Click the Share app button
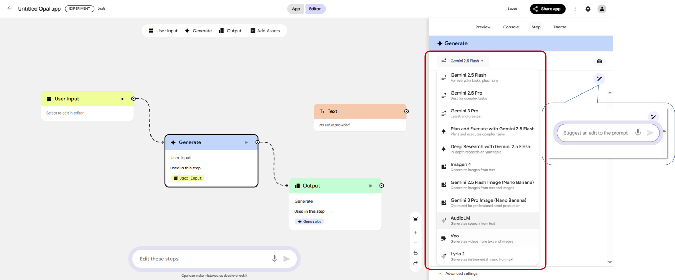Viewport: 675px width, 280px height. (547, 9)
